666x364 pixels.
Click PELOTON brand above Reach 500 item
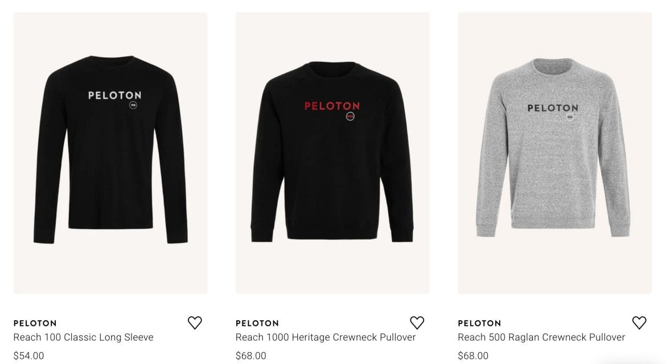479,323
